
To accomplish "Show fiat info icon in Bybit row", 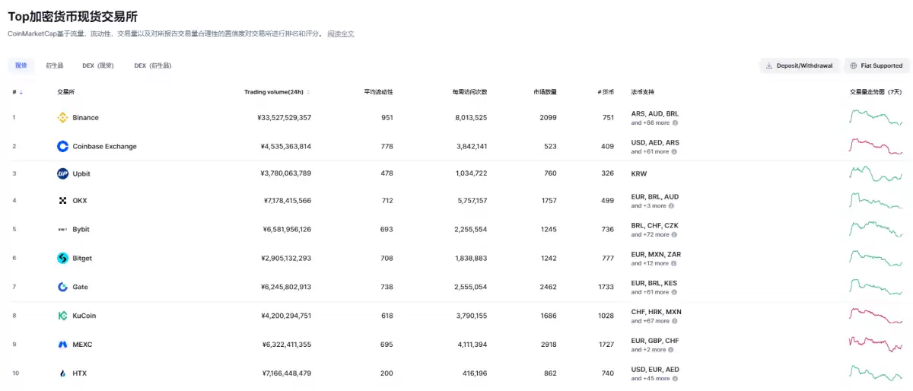I will [x=675, y=235].
